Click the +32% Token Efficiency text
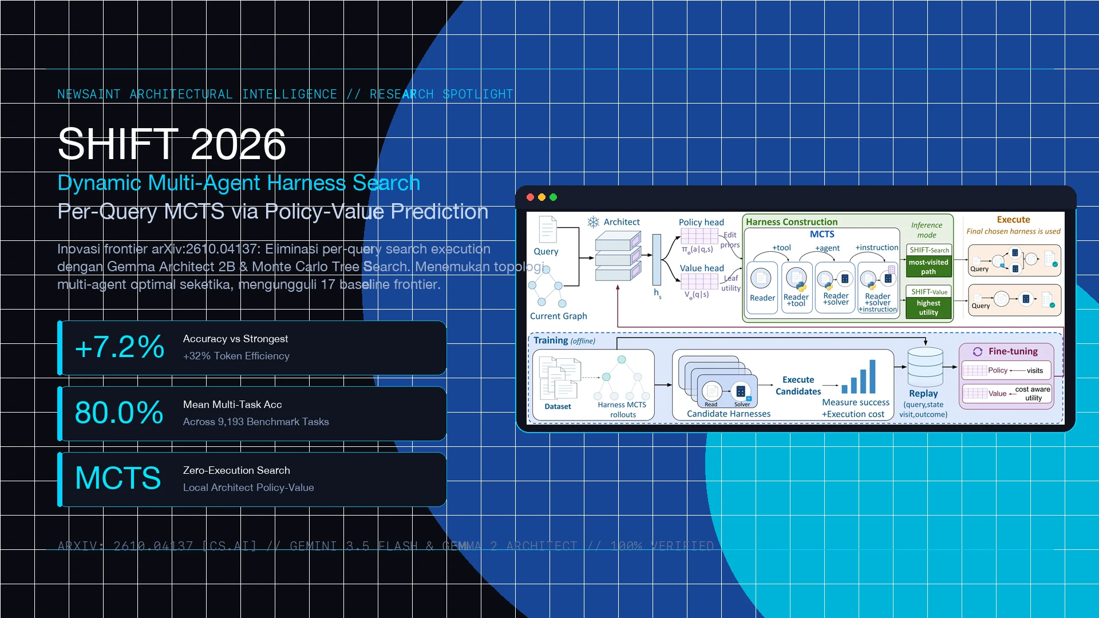 [236, 356]
